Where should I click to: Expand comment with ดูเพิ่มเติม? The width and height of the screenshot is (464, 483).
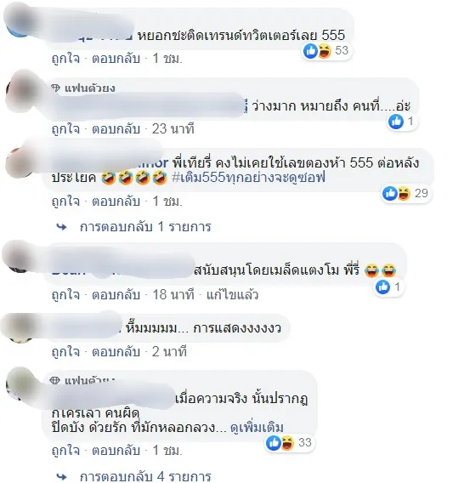(257, 428)
